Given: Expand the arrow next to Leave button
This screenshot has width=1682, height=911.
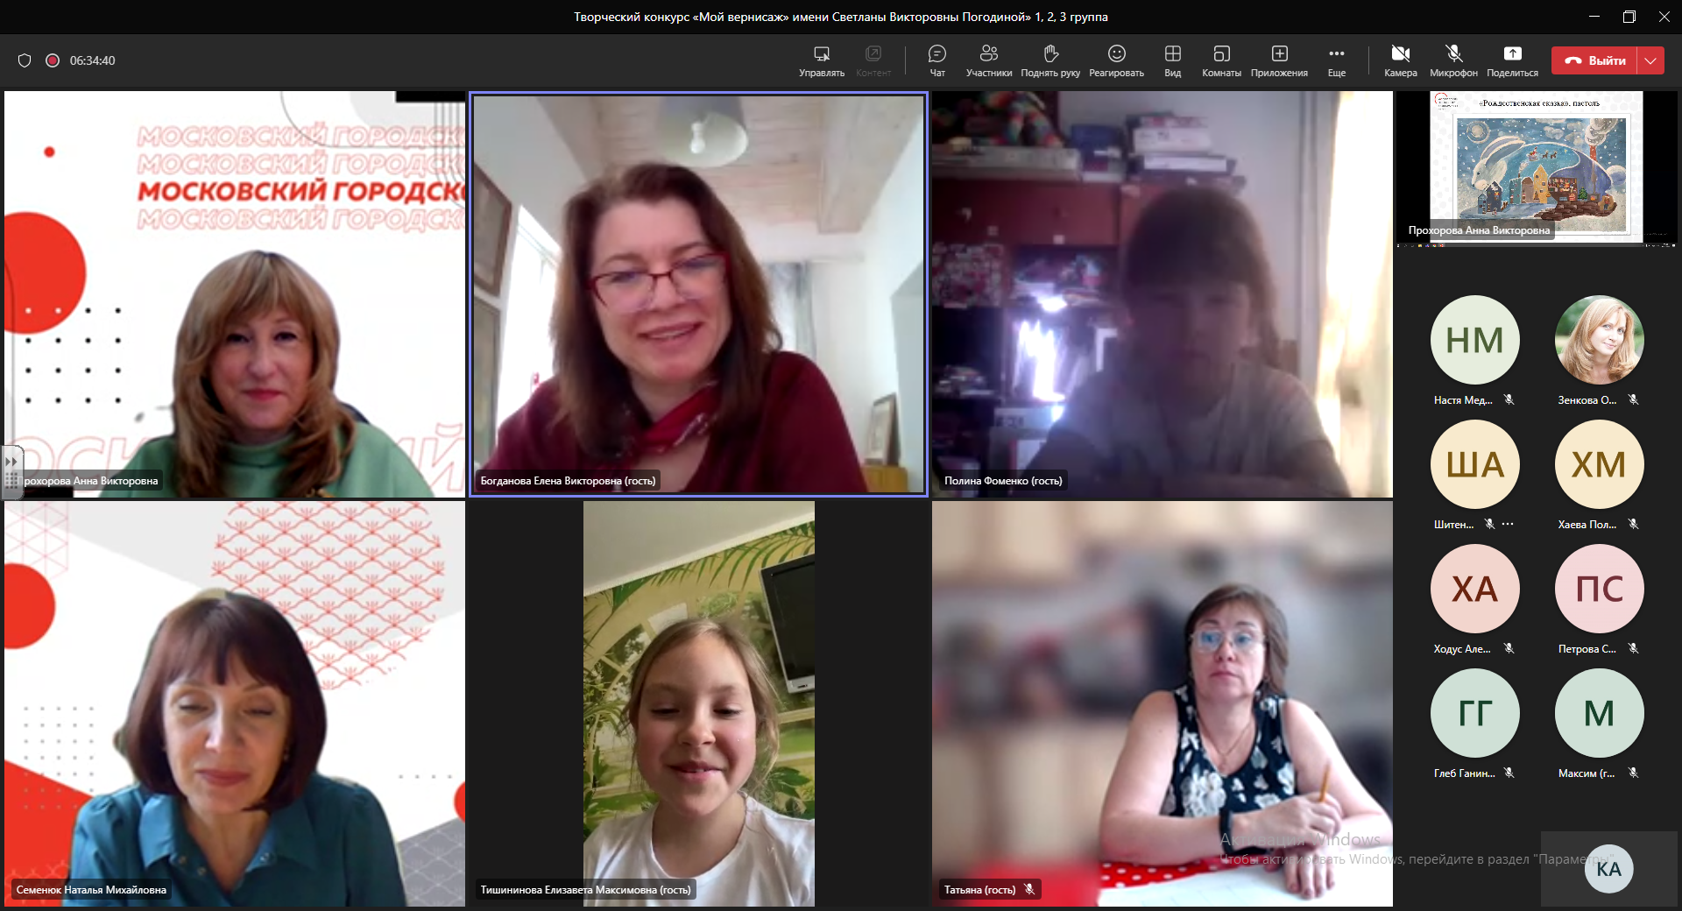Looking at the screenshot, I should click(x=1650, y=60).
